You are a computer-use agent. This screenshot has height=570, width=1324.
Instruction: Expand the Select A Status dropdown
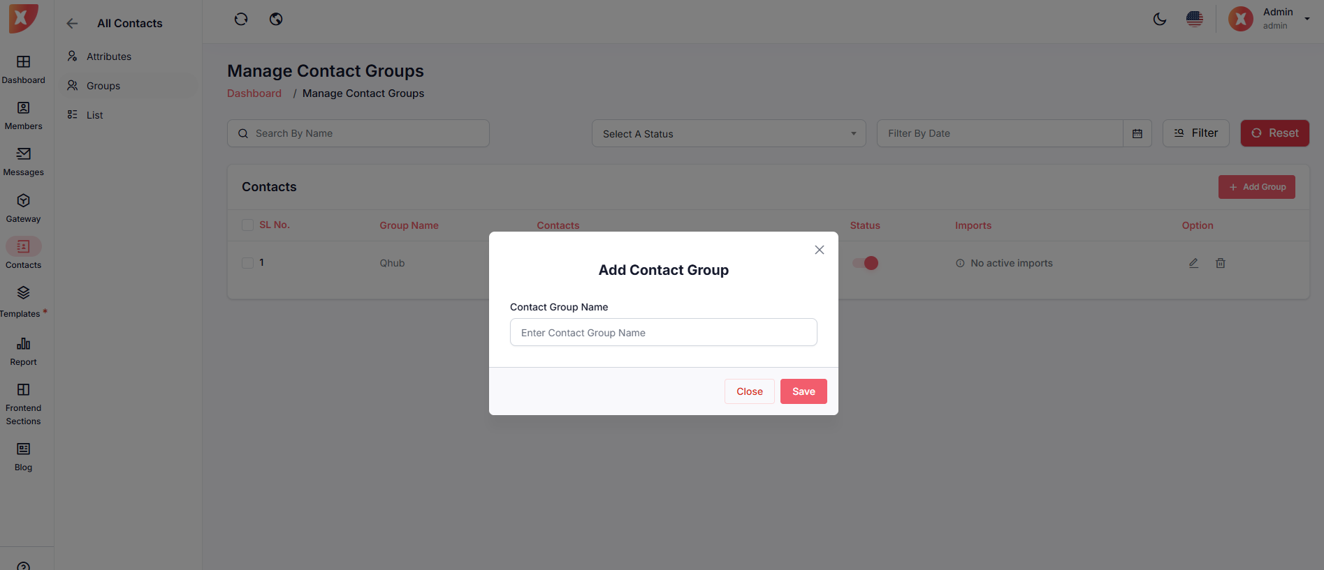(729, 133)
